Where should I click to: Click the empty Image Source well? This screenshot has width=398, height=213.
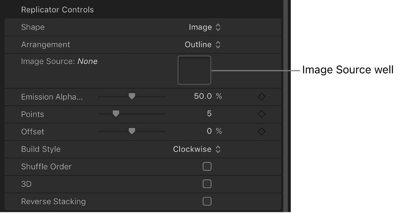[194, 70]
